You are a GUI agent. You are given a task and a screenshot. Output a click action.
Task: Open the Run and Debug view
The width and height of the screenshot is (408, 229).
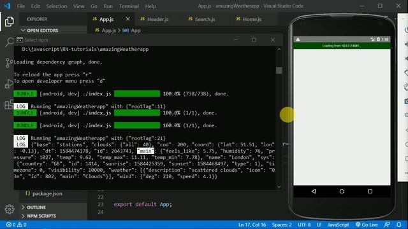[9, 83]
